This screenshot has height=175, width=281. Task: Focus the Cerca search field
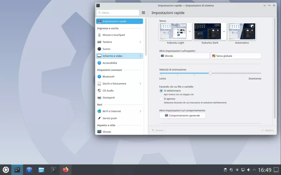118,13
